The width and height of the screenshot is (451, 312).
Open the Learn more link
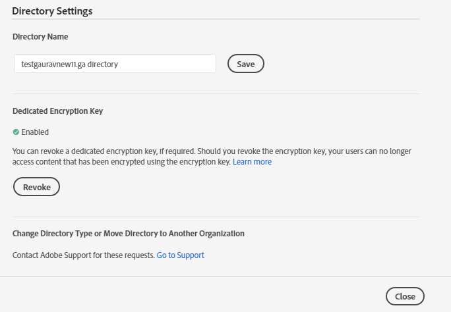pyautogui.click(x=252, y=161)
